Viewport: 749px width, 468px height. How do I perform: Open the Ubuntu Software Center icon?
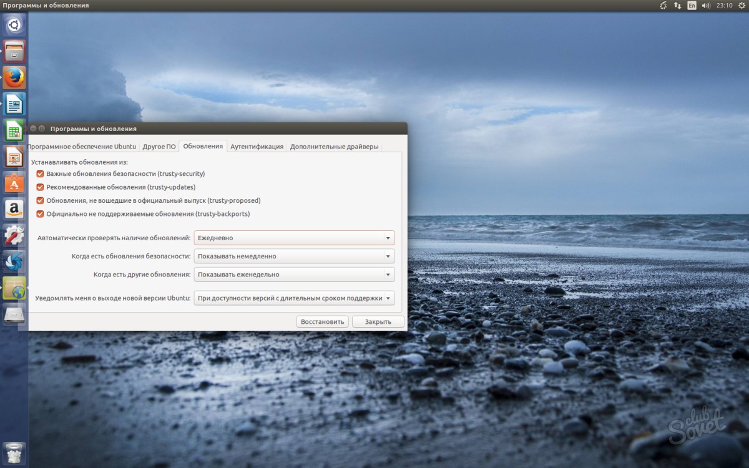click(x=14, y=183)
